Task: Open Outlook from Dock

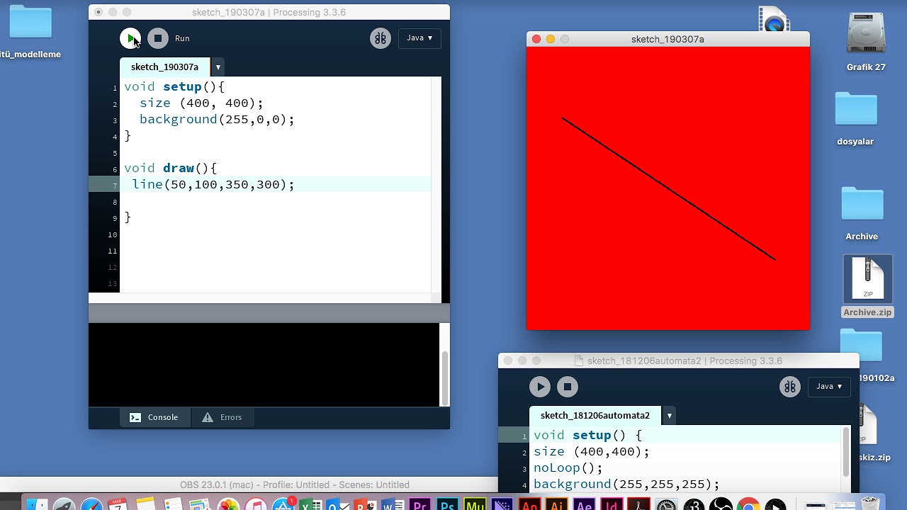Action: tap(337, 504)
